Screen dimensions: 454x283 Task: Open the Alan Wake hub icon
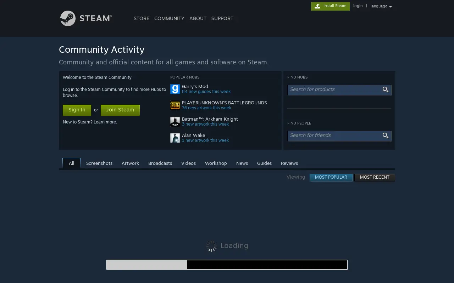pyautogui.click(x=175, y=138)
